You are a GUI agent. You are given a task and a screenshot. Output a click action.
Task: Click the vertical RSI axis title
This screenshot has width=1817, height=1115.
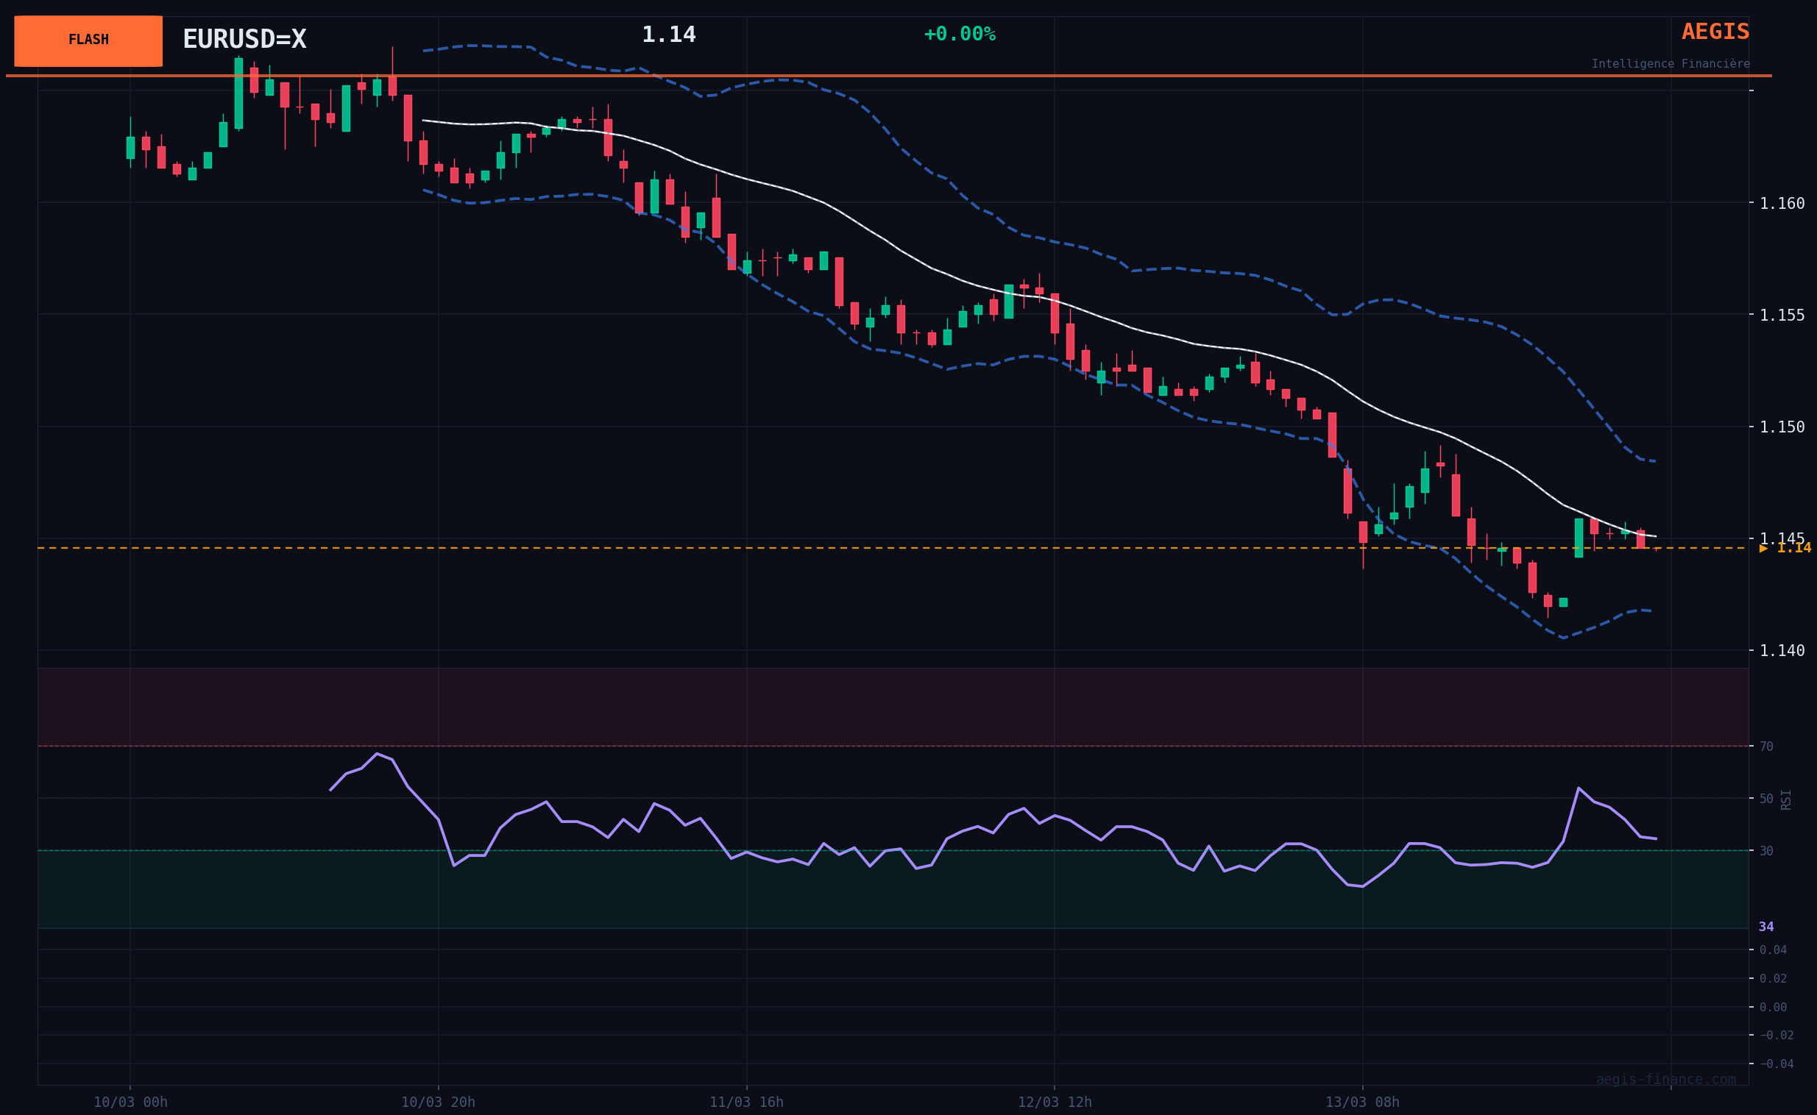coord(1785,799)
